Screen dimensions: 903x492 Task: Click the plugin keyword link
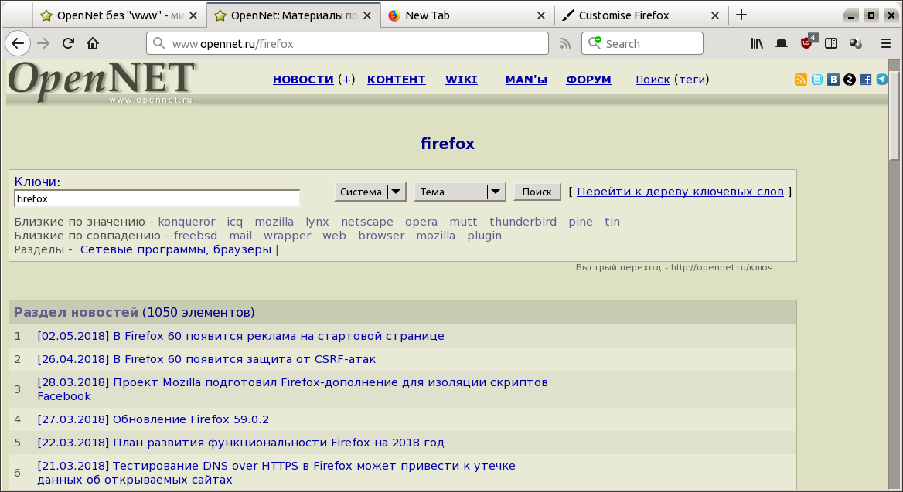click(x=484, y=236)
